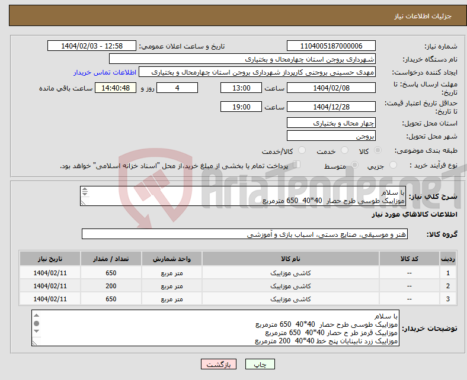Click کاشی موزاییک in row 2

(290, 286)
